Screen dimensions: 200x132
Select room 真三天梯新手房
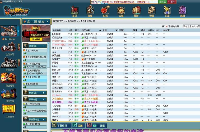point(35,72)
